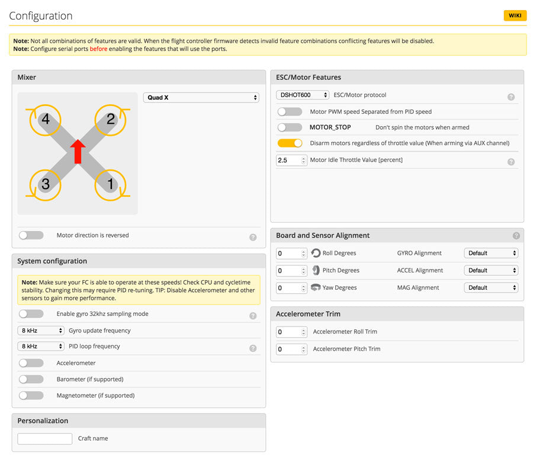Open the Quad X mixer dropdown
The width and height of the screenshot is (533, 455).
(201, 98)
